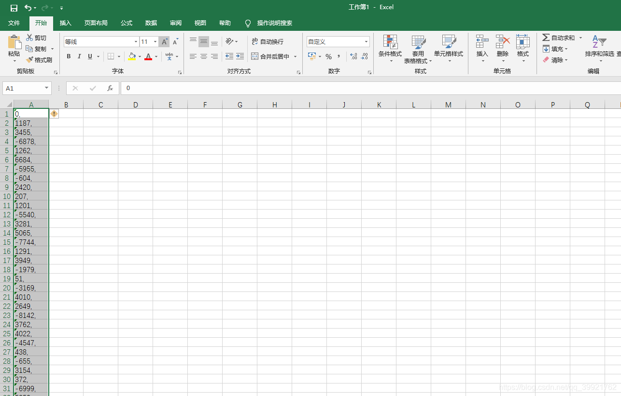Open font color dropdown arrow

[156, 57]
